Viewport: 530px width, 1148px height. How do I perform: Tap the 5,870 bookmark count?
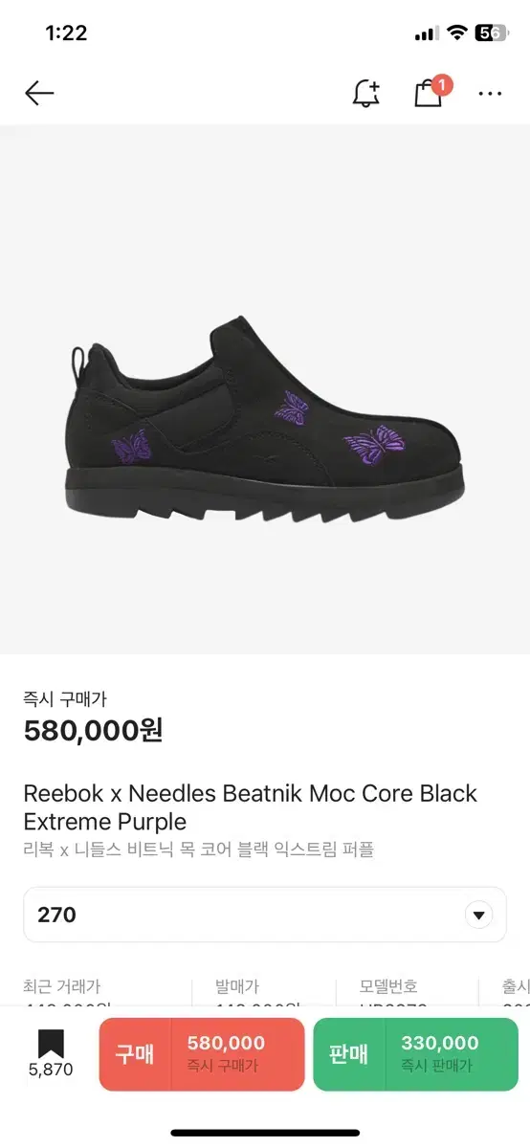(51, 1071)
